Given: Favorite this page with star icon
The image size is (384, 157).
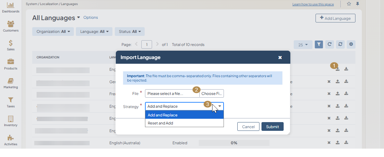Looking at the screenshot, I should 349,4.
